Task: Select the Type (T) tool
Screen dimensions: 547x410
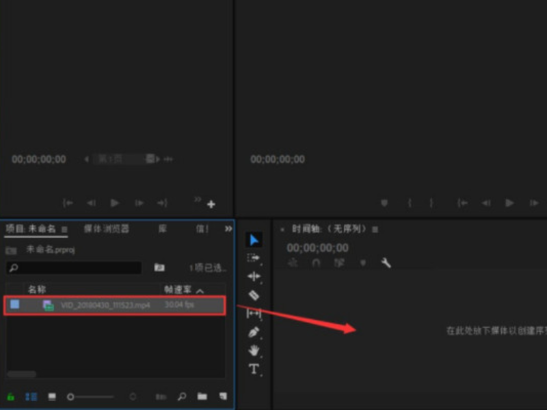Action: (254, 369)
